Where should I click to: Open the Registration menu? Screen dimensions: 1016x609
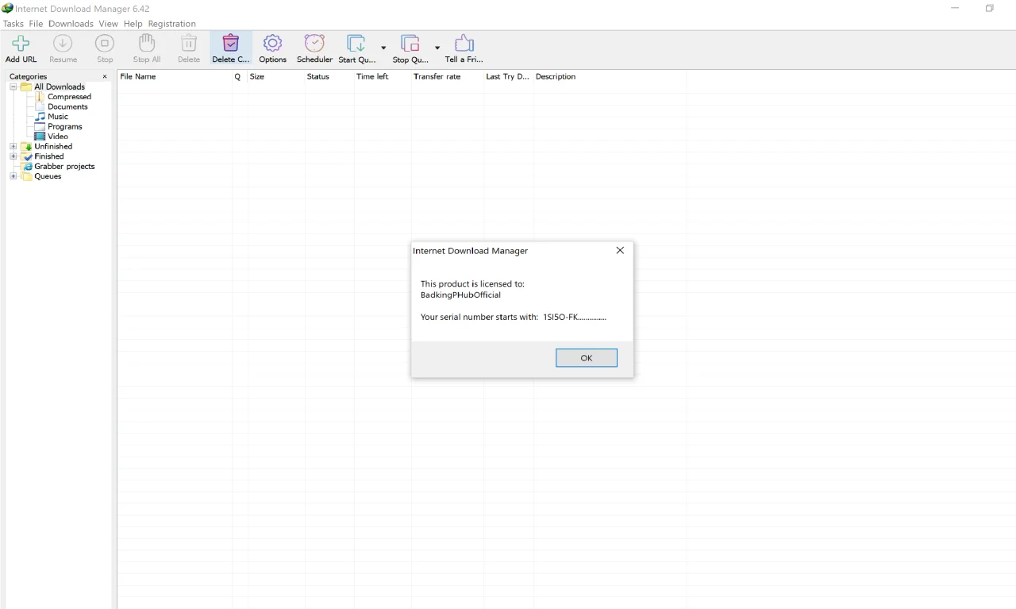[x=171, y=24]
